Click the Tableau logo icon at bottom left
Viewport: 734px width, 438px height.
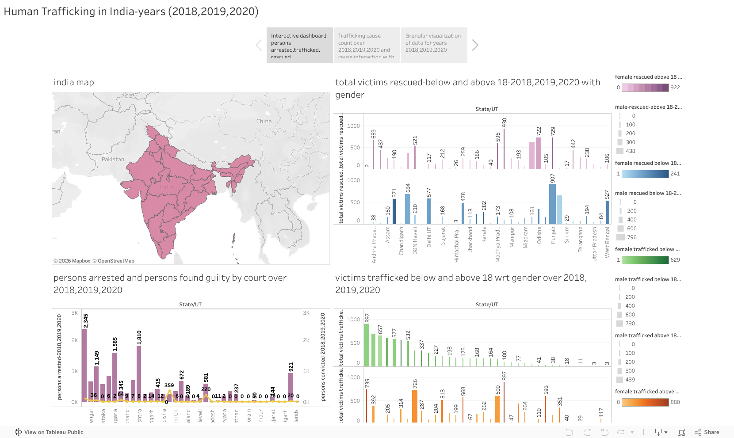click(x=18, y=432)
